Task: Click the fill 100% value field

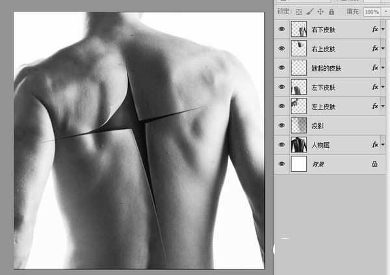Action: pyautogui.click(x=372, y=12)
